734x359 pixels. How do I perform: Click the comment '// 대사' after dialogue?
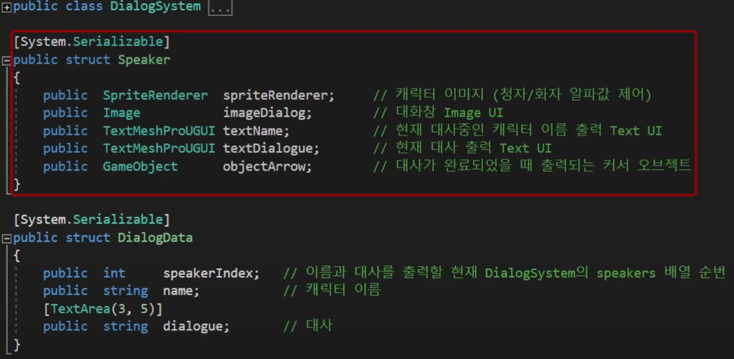[308, 326]
